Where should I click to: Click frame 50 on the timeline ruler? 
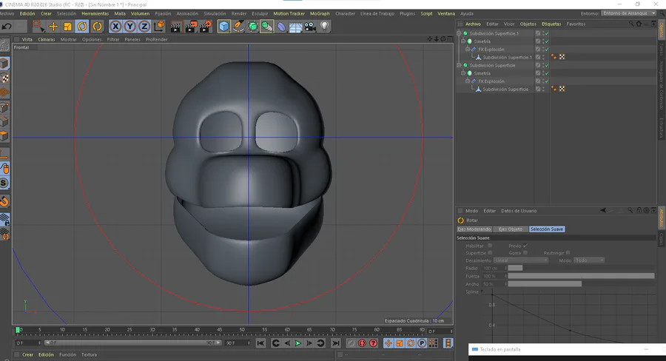(x=242, y=330)
